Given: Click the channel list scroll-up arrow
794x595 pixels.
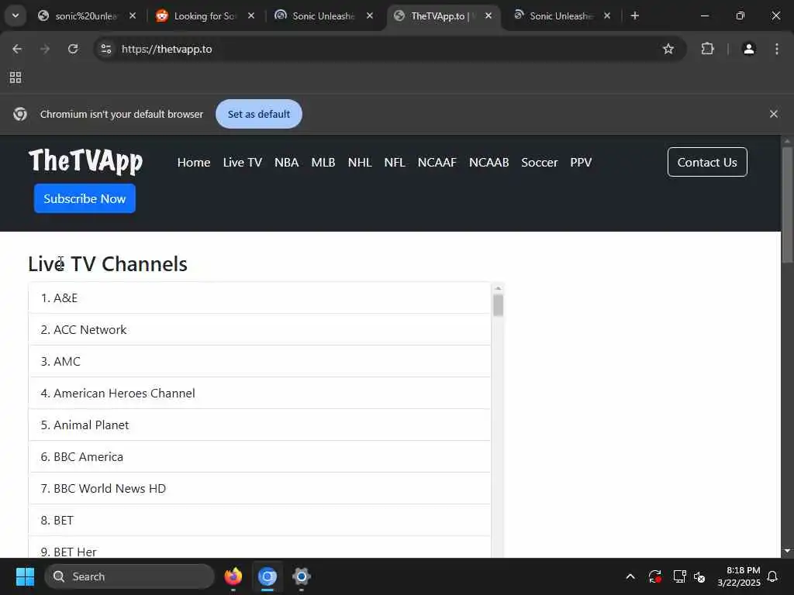Looking at the screenshot, I should coord(499,288).
